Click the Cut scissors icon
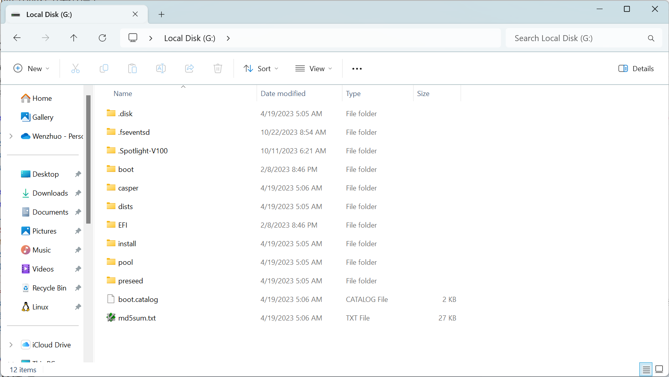 (76, 68)
